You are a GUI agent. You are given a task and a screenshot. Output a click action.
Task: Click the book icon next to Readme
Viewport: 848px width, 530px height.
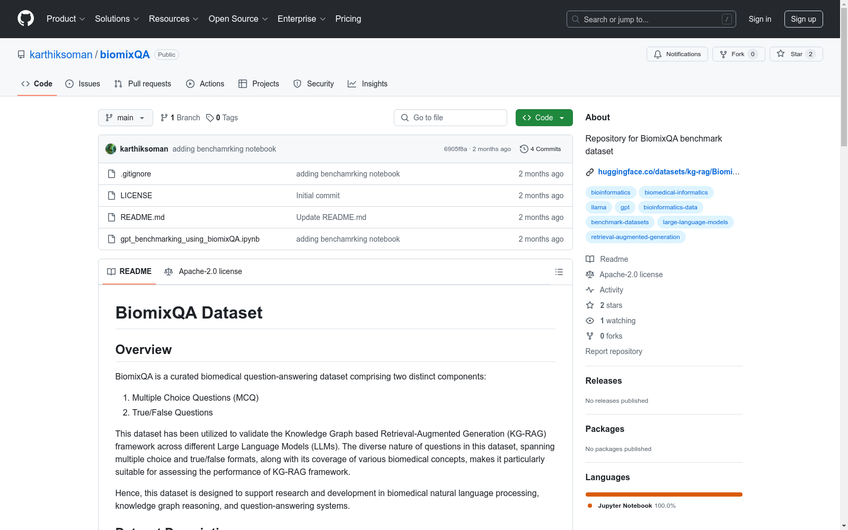[590, 259]
